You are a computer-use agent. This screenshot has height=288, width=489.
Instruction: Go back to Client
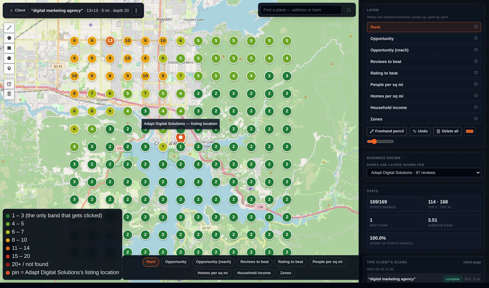pos(17,11)
